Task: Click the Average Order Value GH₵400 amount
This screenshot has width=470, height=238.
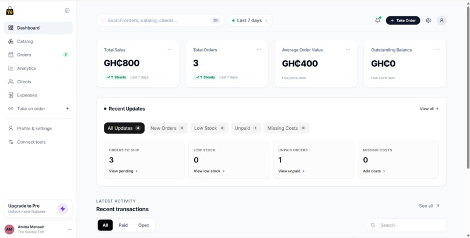Action: (300, 63)
